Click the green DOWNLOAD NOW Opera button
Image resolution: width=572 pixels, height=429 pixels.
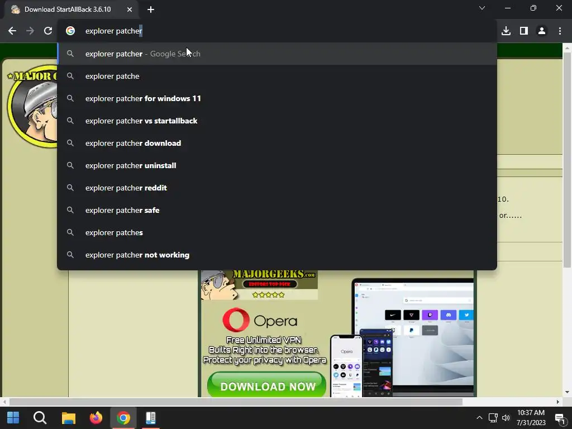(266, 385)
